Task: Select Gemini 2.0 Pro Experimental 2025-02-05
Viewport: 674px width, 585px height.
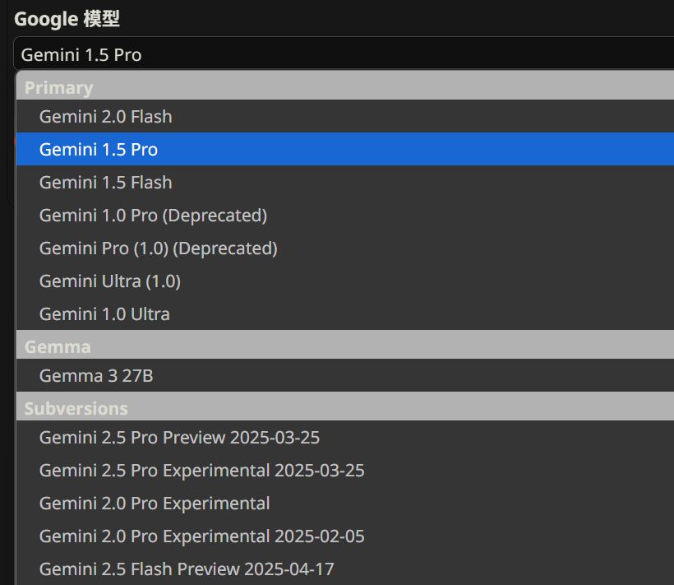Action: tap(201, 536)
